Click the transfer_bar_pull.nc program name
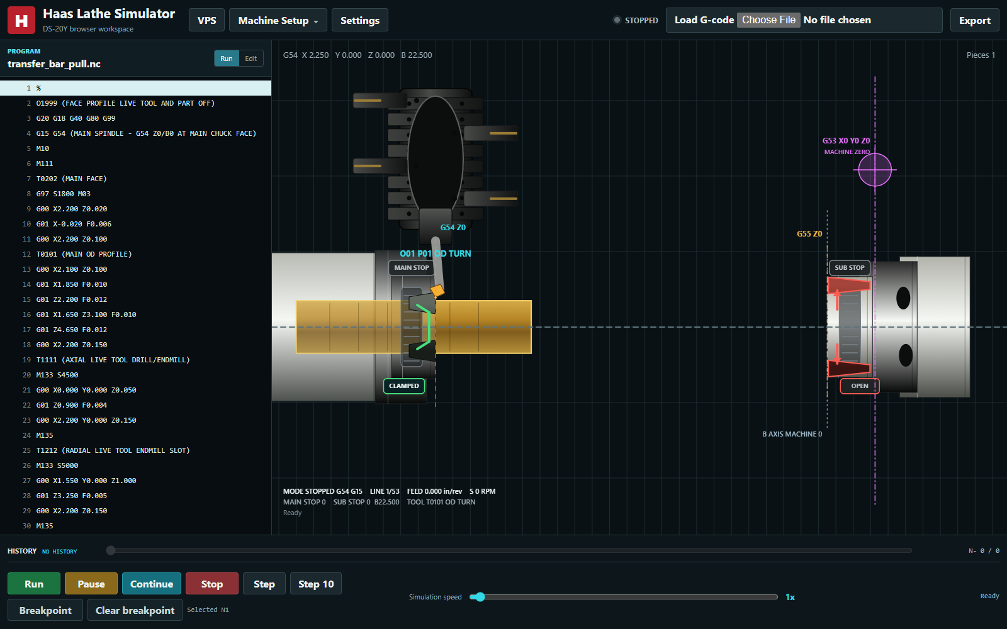This screenshot has height=629, width=1007. click(54, 64)
